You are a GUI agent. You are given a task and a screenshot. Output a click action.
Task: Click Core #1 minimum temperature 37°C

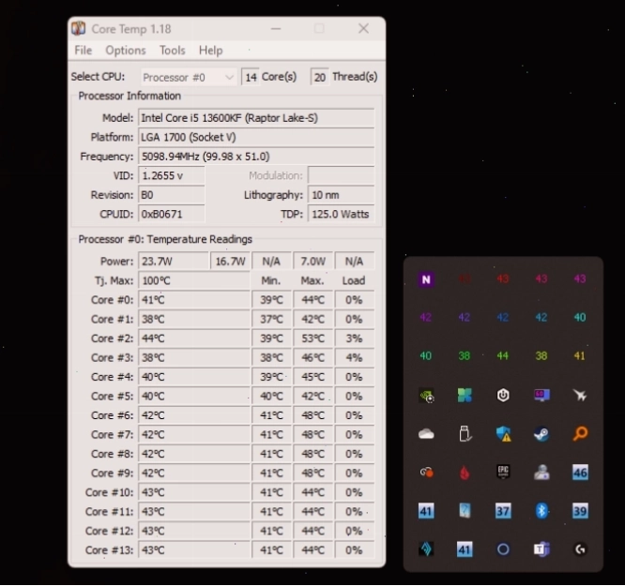coord(271,319)
